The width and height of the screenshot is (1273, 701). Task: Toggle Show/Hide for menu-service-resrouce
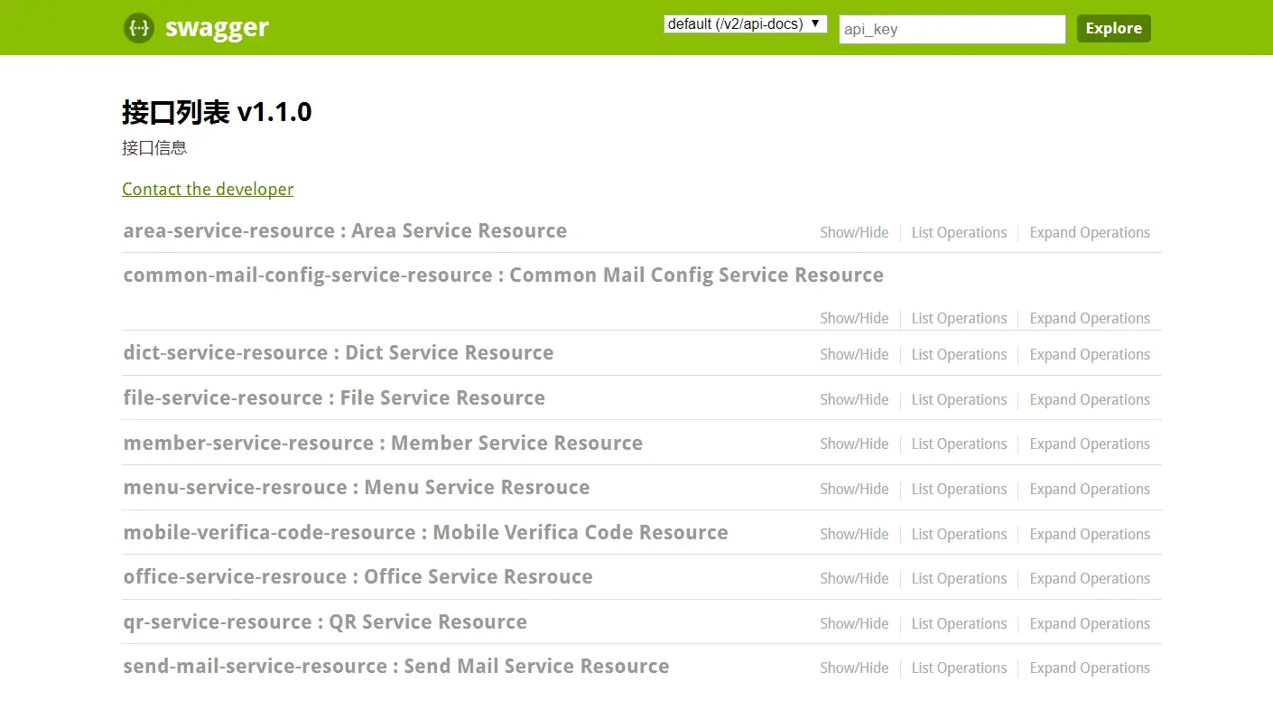pyautogui.click(x=854, y=489)
